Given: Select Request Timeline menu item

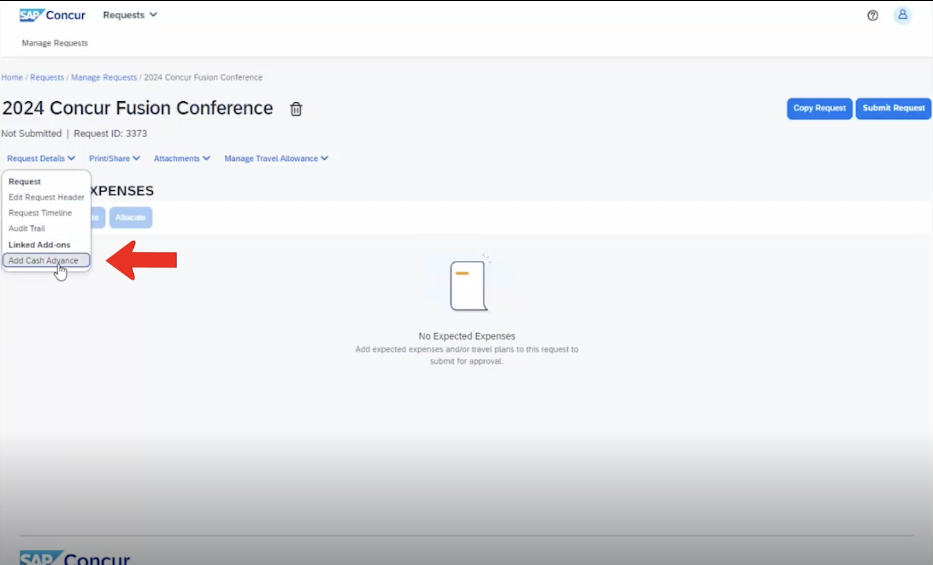Looking at the screenshot, I should 40,213.
